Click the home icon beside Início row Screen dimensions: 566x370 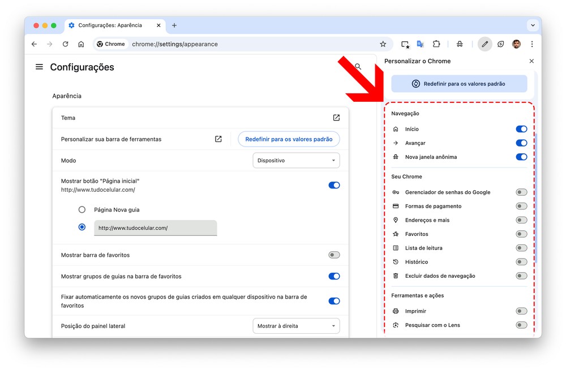point(396,129)
